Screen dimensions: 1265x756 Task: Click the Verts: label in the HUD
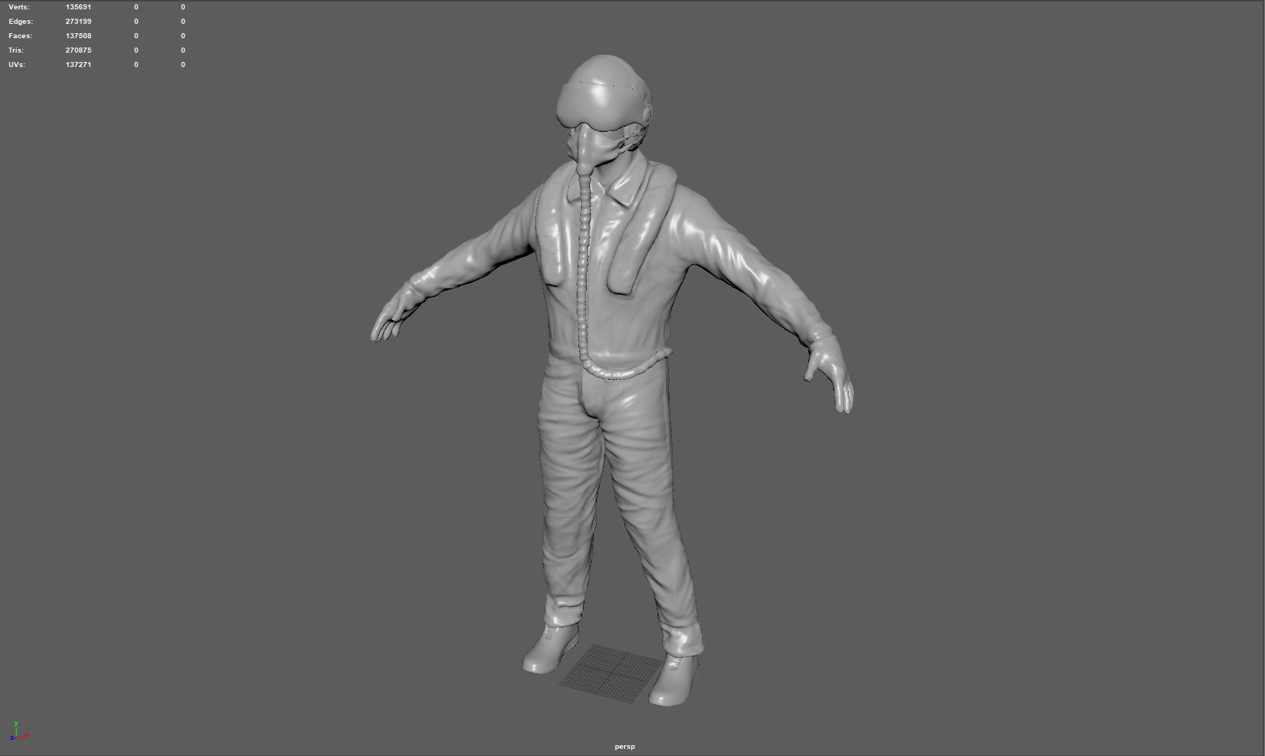(19, 7)
